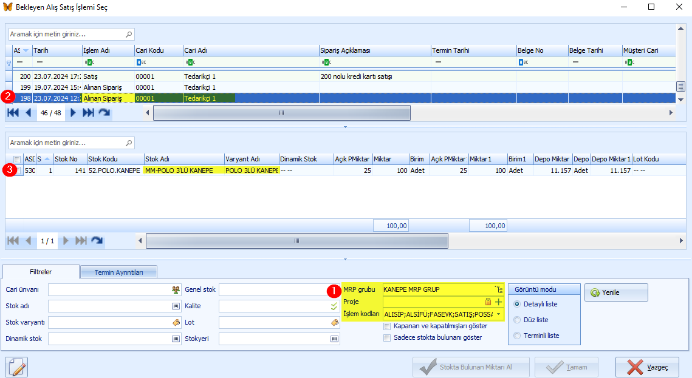This screenshot has height=378, width=692.
Task: Click the plus icon in Proje field
Action: coord(499,302)
